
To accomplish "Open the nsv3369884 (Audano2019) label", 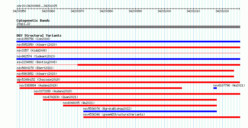I will (x=38, y=85).
